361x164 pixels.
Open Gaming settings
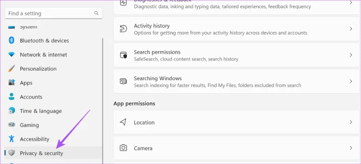53,125
